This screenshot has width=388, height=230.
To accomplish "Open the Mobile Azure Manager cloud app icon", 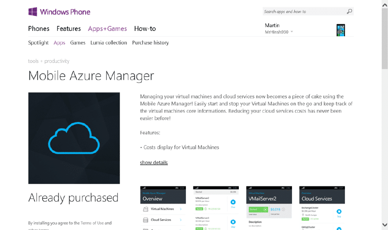I will tap(74, 138).
